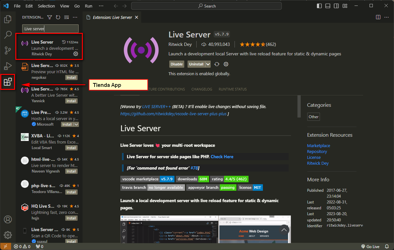Image resolution: width=394 pixels, height=250 pixels.
Task: Install the Live Server Preview by negokaz
Action: click(x=71, y=77)
